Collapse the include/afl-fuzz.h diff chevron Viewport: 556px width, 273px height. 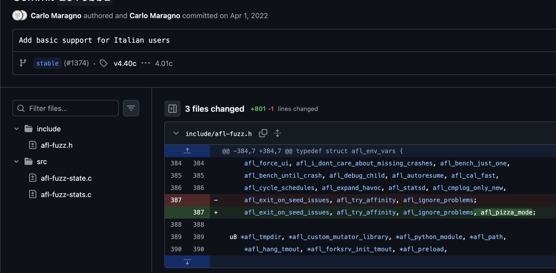pos(176,133)
